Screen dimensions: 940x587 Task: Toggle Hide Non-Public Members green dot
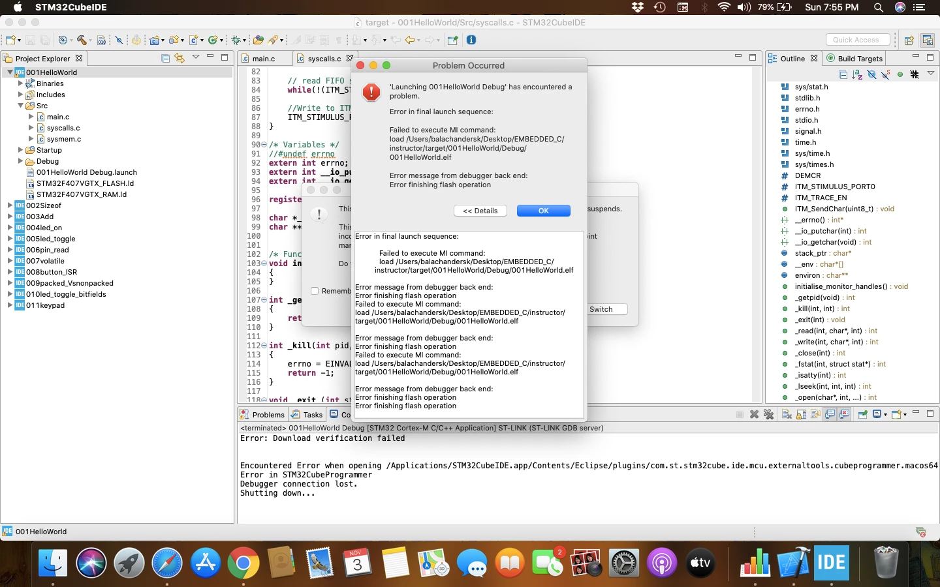tap(900, 74)
